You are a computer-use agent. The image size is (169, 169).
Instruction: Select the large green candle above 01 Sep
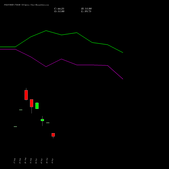tap(37, 106)
